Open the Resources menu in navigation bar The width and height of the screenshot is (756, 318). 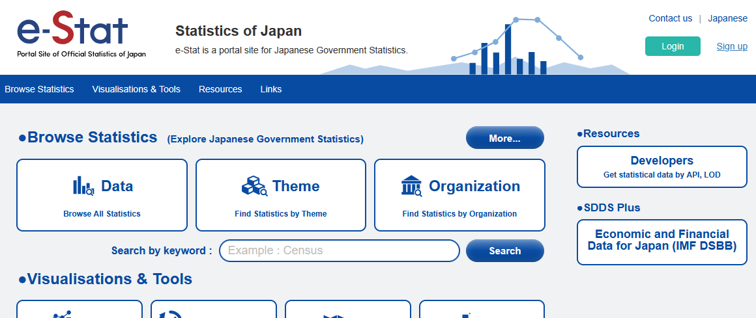(x=220, y=89)
